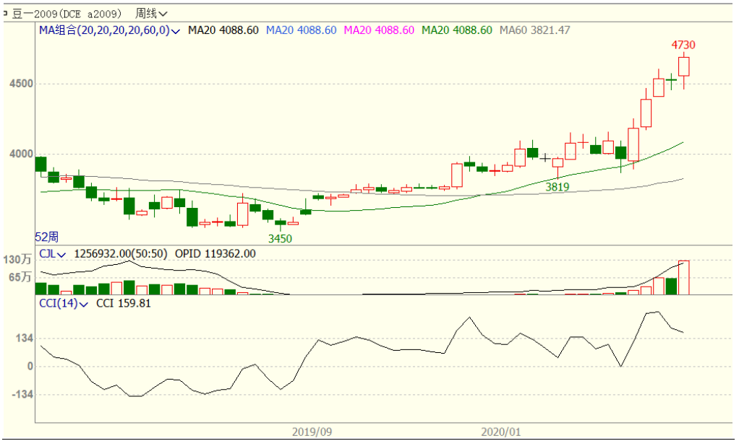Click the OPID 119362.00 open interest value

coord(215,254)
